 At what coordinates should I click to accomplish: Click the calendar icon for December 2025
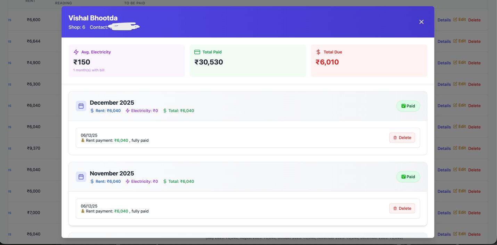click(81, 106)
